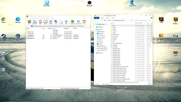The width and height of the screenshot is (181, 102).
Task: Select README.md in WinRAR list
Action: [x=31, y=39]
